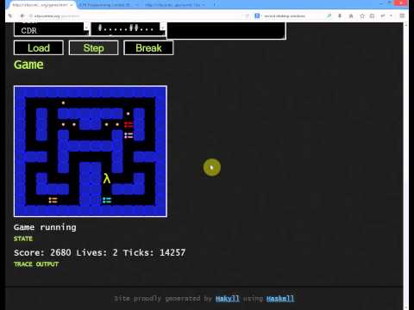The width and height of the screenshot is (414, 310).
Task: Switch to the third browser tab
Action: [174, 5]
